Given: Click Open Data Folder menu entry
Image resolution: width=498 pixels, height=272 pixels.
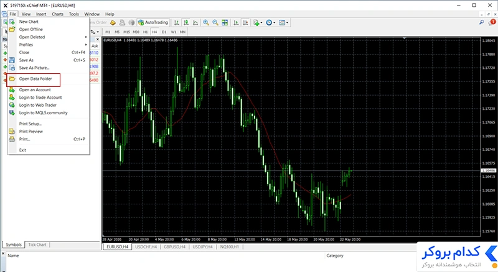Looking at the screenshot, I should coord(49,79).
